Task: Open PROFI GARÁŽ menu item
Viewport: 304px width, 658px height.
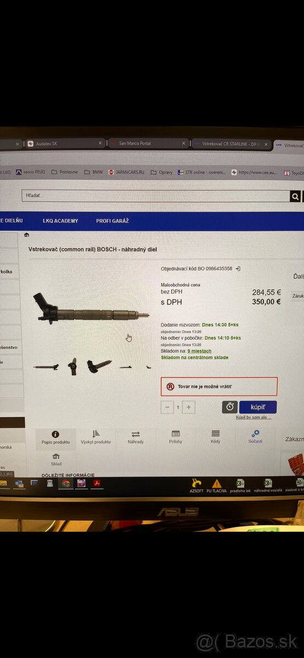Action: tap(112, 221)
